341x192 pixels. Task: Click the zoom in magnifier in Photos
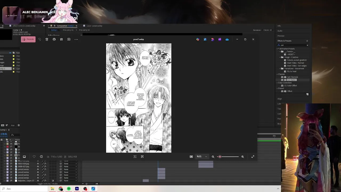[x=242, y=157]
